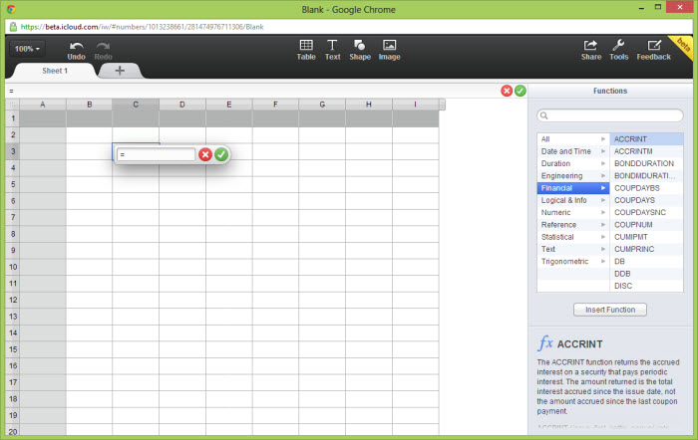Screen dimensions: 698x440
Task: Click the secure padlock in the address bar
Action: pyautogui.click(x=13, y=27)
